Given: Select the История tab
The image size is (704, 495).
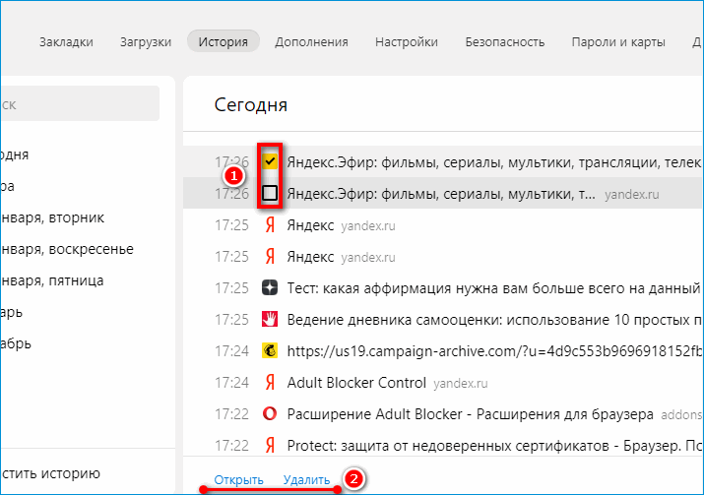Looking at the screenshot, I should click(224, 41).
